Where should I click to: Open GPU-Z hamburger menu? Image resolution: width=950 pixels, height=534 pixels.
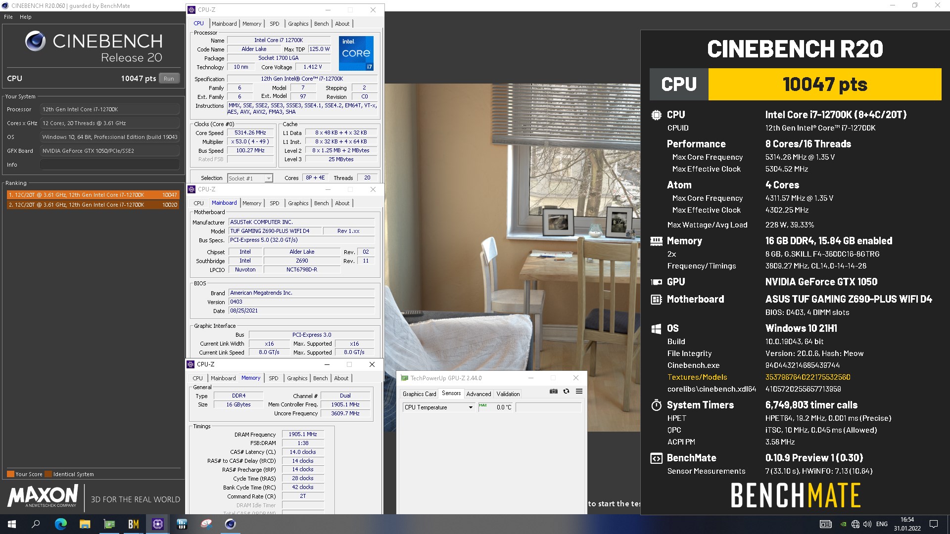coord(579,391)
